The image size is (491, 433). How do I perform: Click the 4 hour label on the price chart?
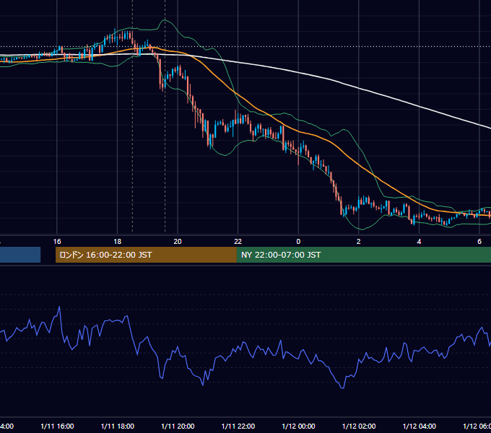point(419,242)
